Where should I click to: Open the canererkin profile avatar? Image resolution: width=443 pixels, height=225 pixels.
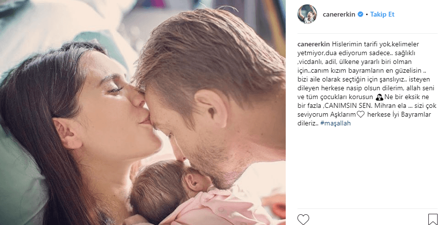307,14
